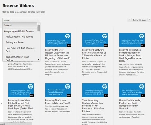The width and height of the screenshot is (151, 125).
Task: Click description 'Learn how to install or update HP'
Action: pos(94,68)
